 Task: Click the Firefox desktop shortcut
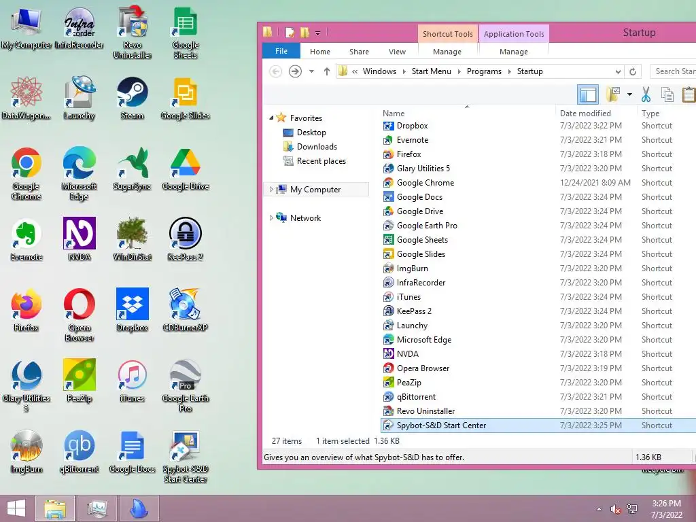tap(27, 310)
